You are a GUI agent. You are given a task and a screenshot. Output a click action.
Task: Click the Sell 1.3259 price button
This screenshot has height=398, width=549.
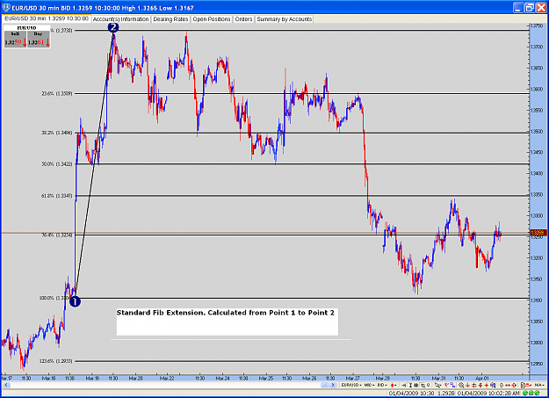pyautogui.click(x=15, y=40)
